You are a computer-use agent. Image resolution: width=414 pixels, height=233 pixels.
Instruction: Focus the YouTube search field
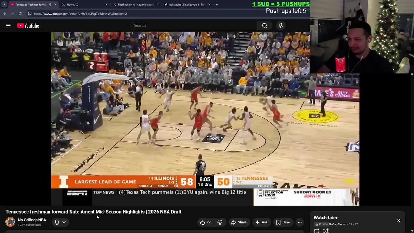194,26
